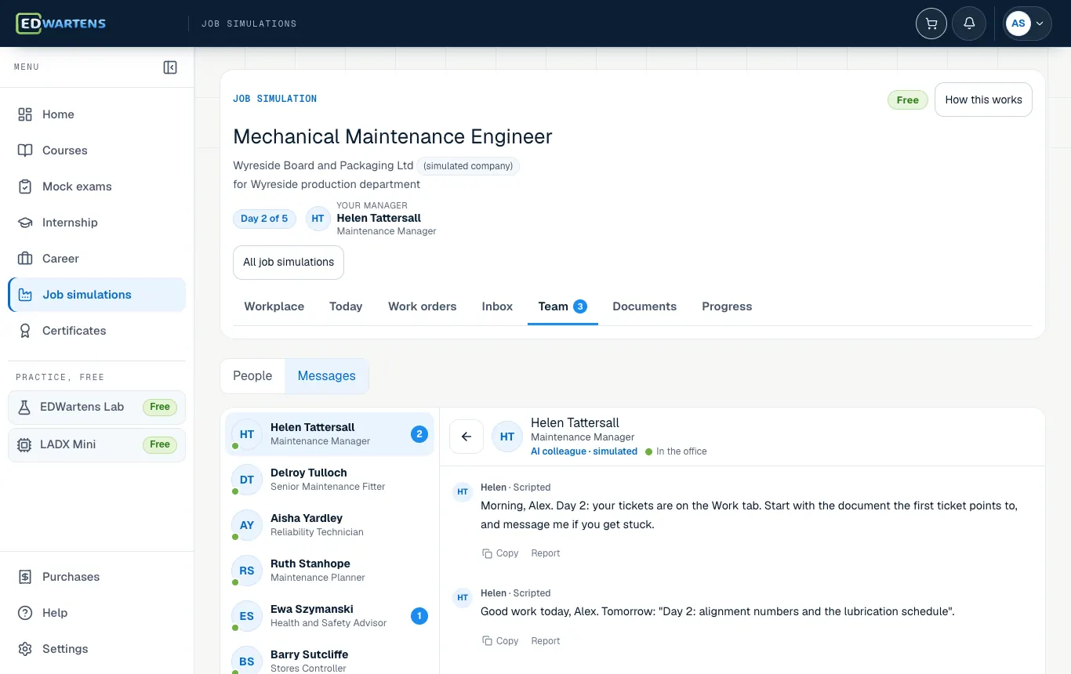Open Help page
This screenshot has width=1071, height=674.
pos(97,613)
